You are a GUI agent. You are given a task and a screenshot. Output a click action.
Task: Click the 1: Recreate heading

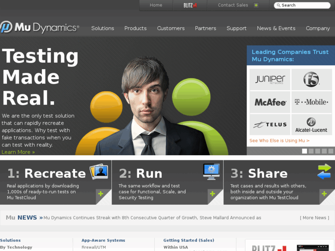tap(47, 173)
